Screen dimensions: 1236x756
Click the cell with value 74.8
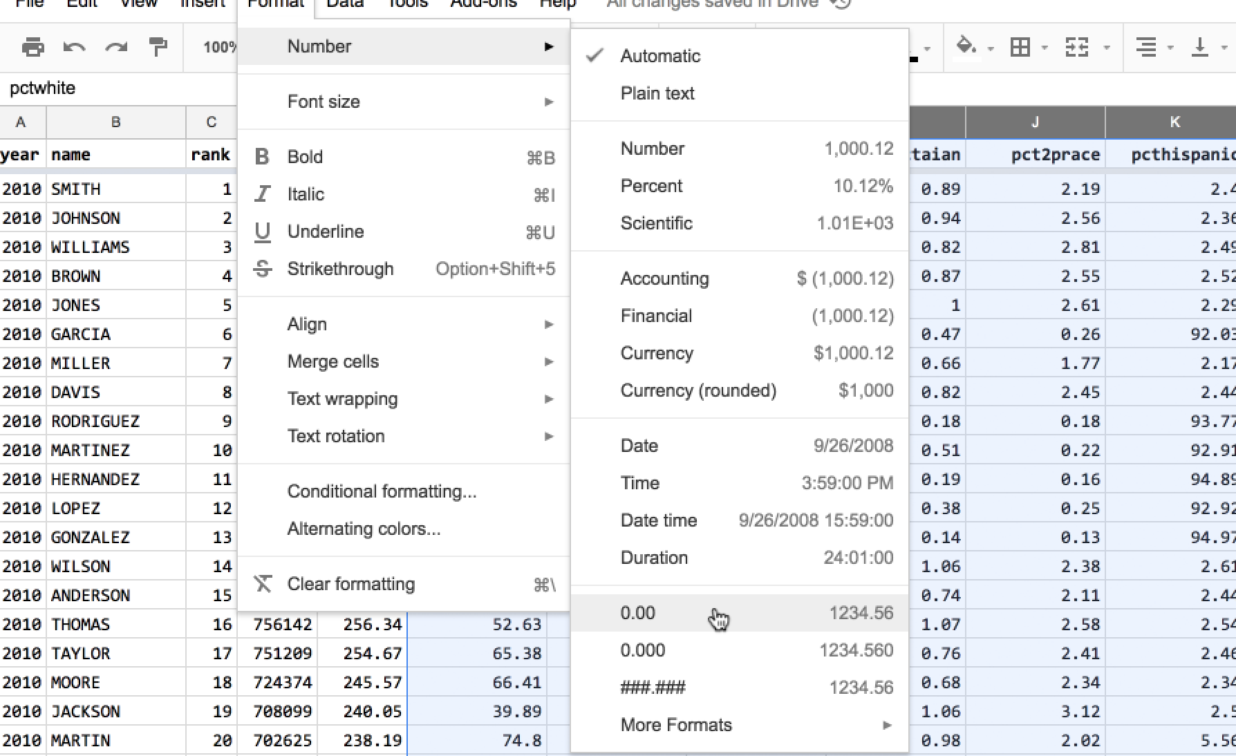(x=477, y=741)
